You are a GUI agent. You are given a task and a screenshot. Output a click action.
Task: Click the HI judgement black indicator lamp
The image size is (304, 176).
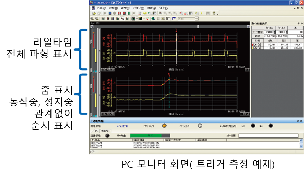point(253,126)
